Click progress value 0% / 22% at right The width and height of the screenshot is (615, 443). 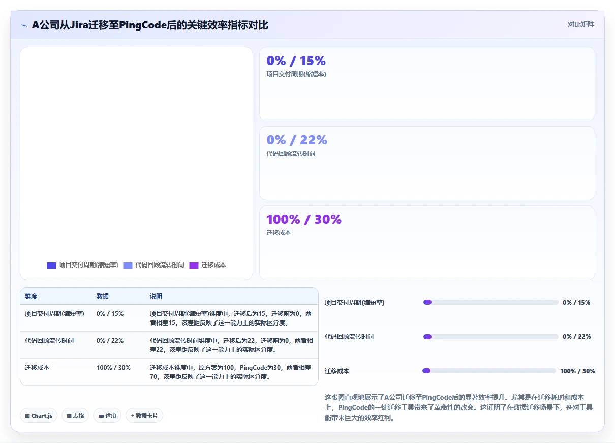[x=576, y=337]
